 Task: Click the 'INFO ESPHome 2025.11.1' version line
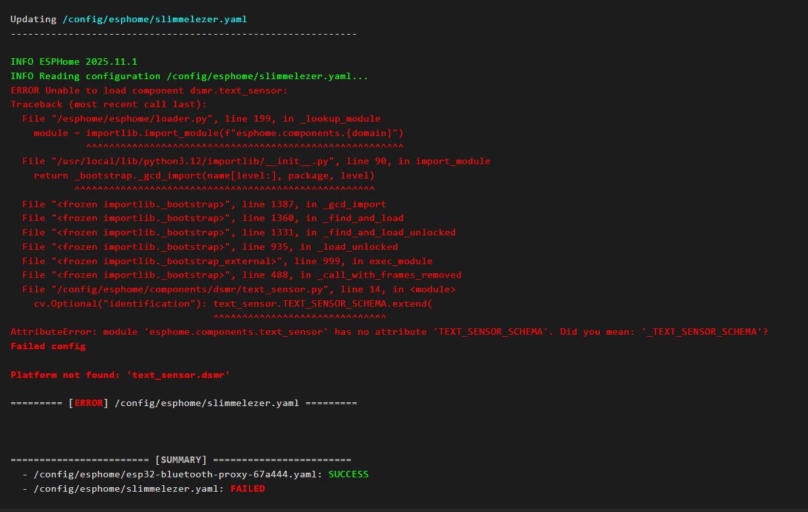[x=74, y=61]
